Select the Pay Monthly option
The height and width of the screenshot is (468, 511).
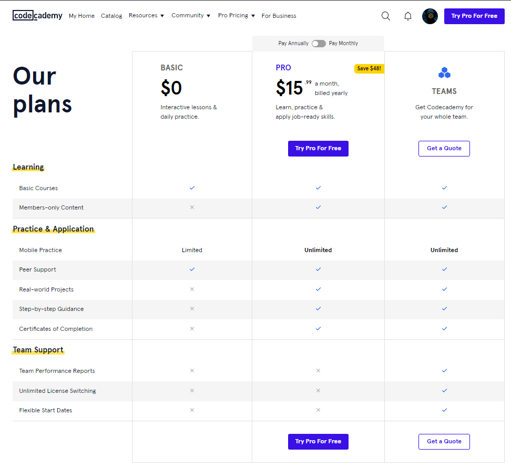point(343,44)
